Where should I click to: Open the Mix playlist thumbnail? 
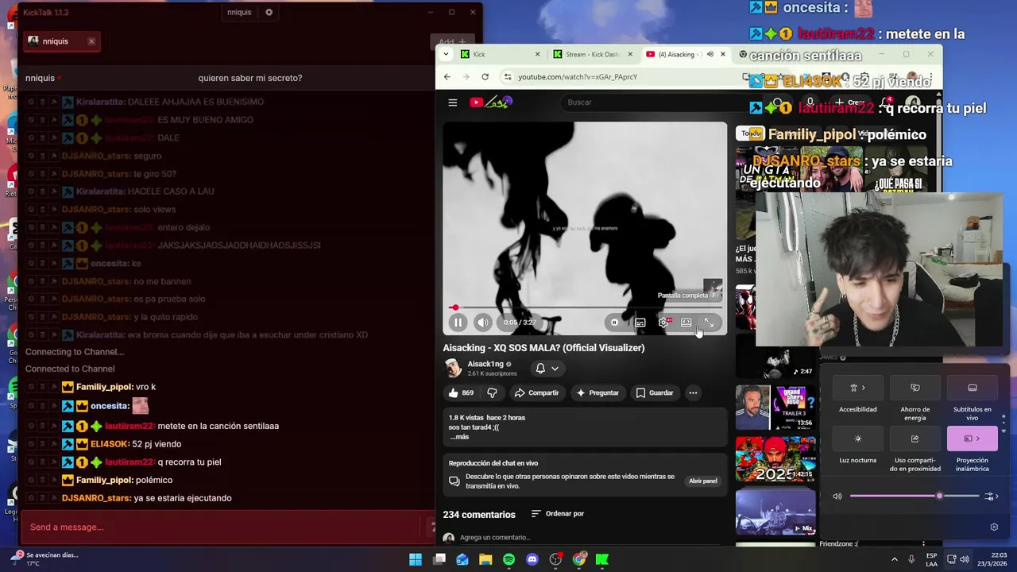pyautogui.click(x=775, y=512)
